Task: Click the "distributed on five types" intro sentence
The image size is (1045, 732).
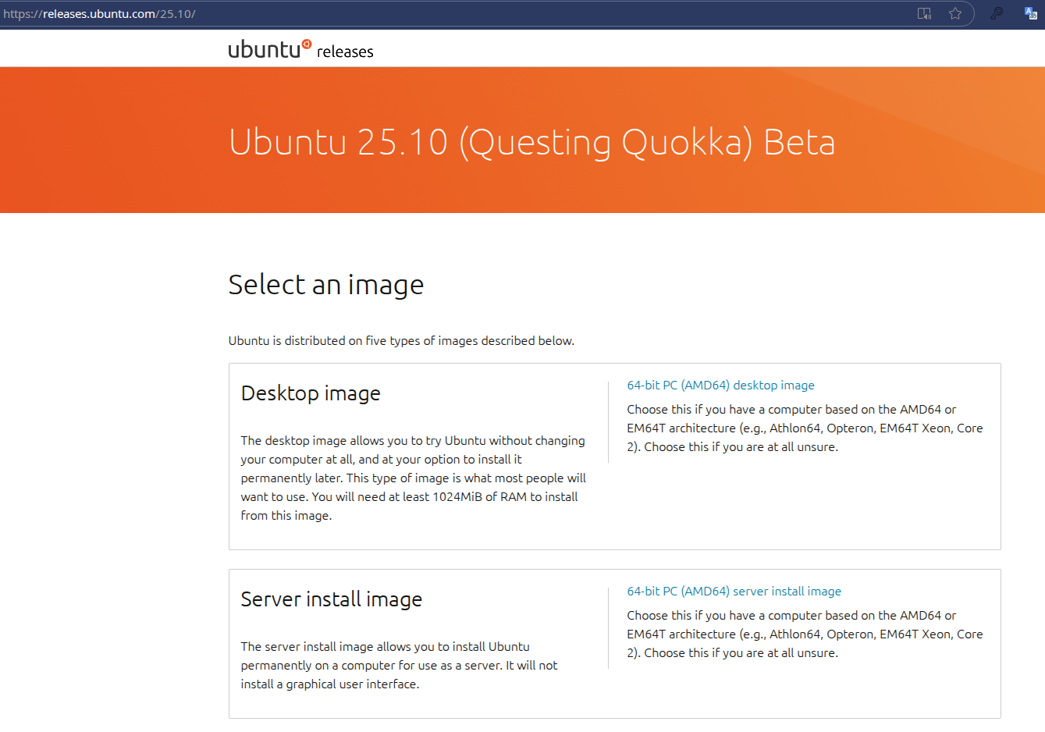Action: [x=401, y=341]
